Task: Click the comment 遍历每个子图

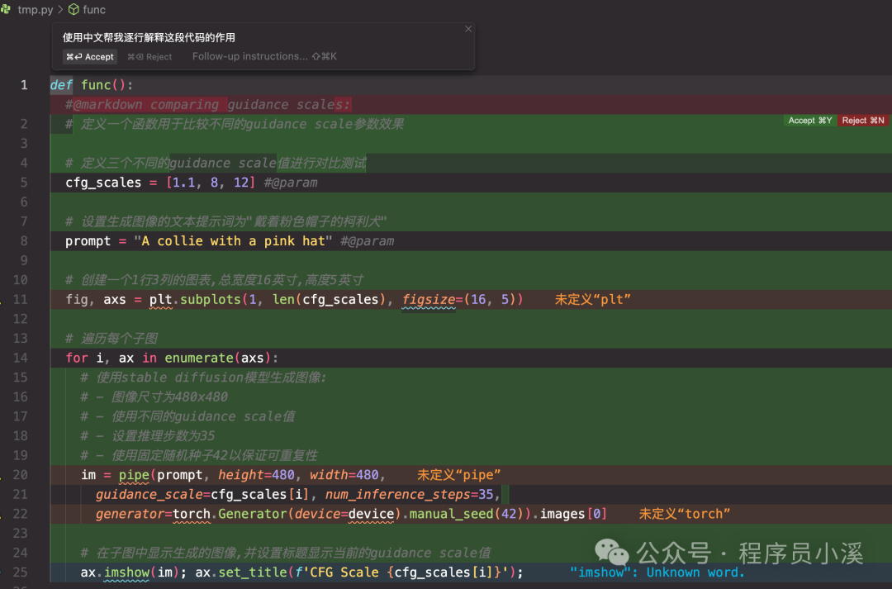Action: (111, 339)
